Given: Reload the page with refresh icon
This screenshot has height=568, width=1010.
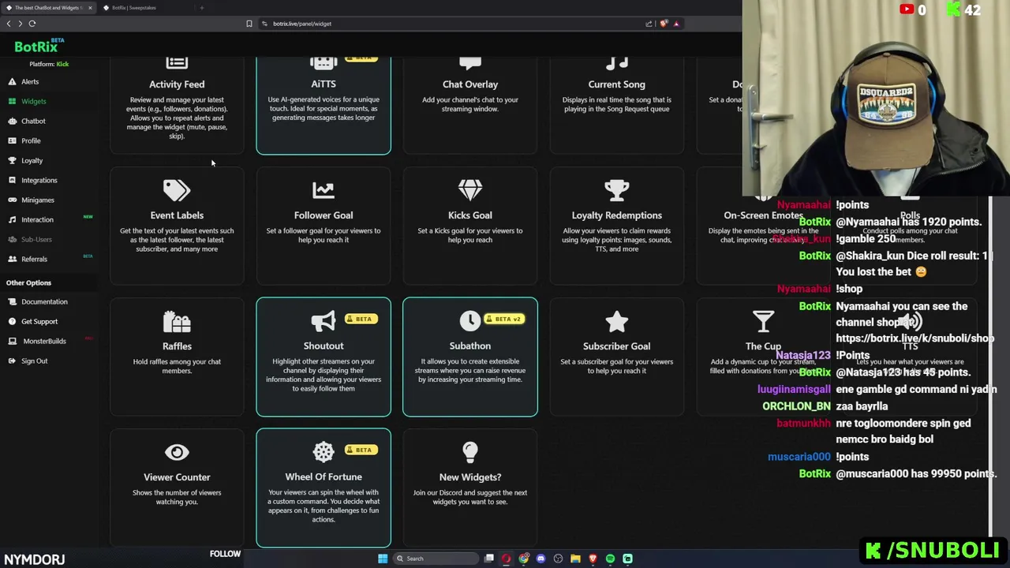Looking at the screenshot, I should 32,24.
